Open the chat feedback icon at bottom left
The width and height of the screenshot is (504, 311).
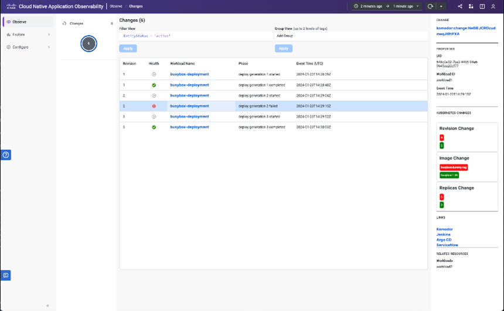[6, 275]
